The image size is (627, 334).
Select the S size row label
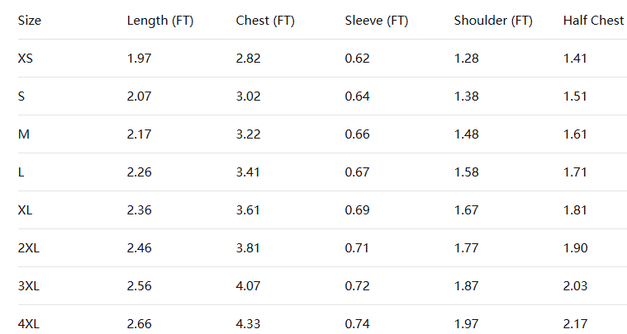(21, 96)
